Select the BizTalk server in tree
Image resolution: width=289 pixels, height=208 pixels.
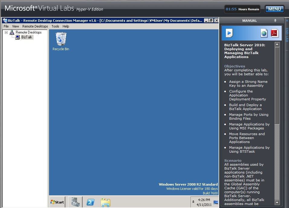pyautogui.click(x=26, y=37)
